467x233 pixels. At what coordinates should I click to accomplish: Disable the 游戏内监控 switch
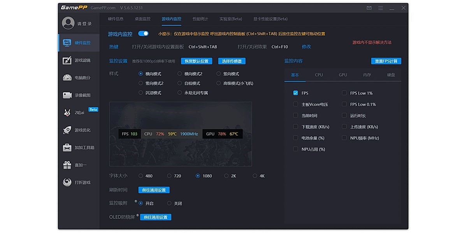143,34
